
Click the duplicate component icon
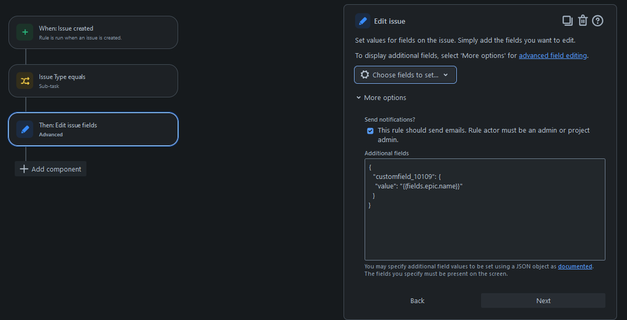point(567,21)
